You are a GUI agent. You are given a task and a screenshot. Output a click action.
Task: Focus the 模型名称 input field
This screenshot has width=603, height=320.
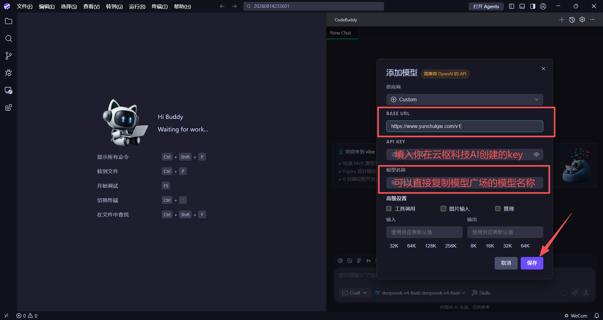click(464, 183)
